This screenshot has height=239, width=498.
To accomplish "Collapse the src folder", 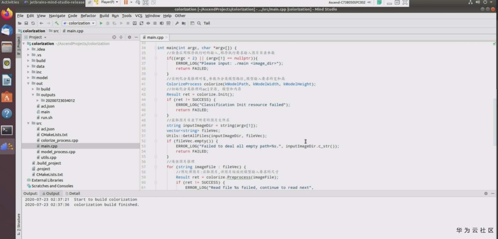I will 29,123.
